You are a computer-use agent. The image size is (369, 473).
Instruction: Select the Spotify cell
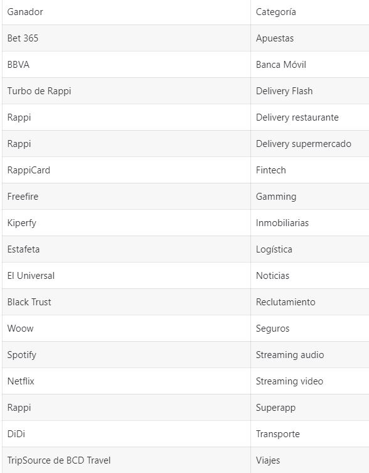(x=126, y=355)
